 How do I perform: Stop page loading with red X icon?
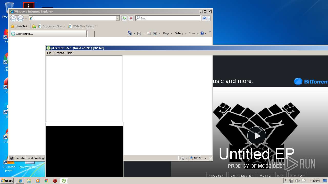point(131,18)
